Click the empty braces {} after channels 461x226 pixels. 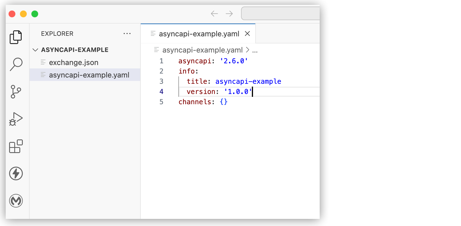[x=224, y=102]
